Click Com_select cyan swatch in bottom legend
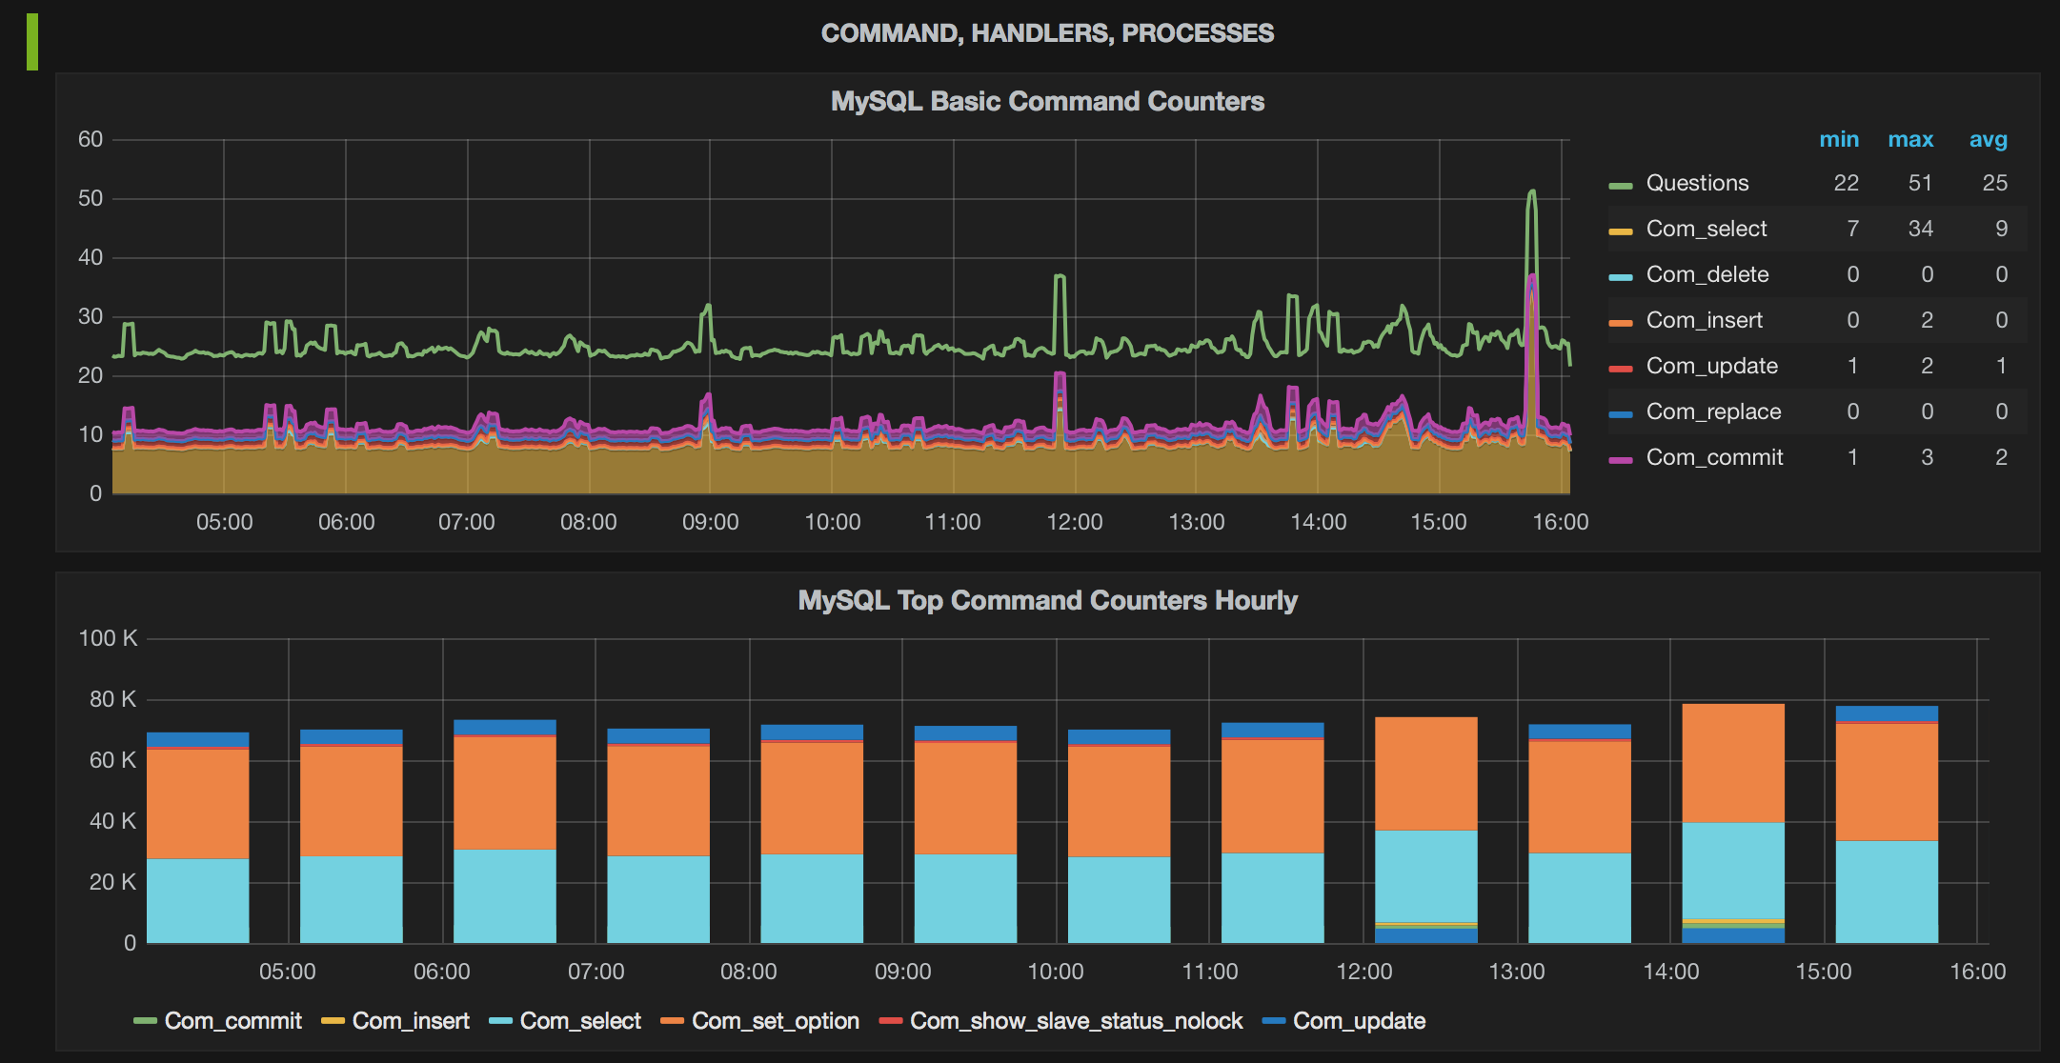 [x=500, y=1022]
